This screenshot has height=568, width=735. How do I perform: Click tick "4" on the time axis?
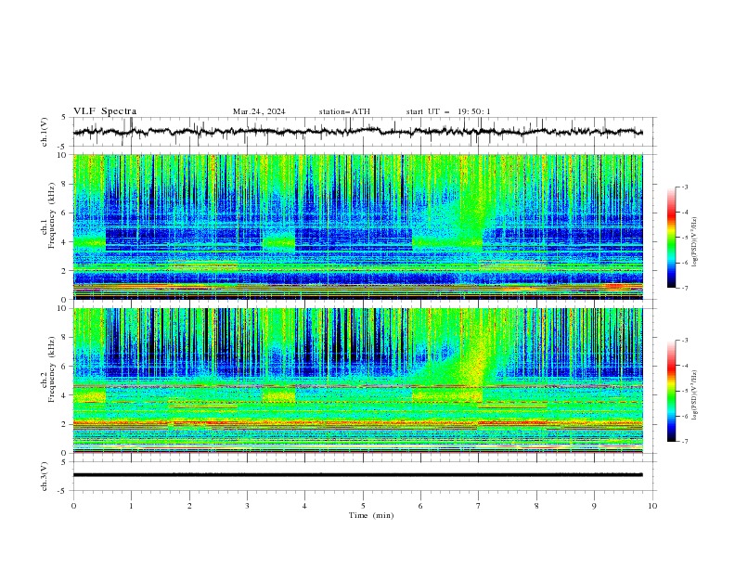tap(305, 506)
